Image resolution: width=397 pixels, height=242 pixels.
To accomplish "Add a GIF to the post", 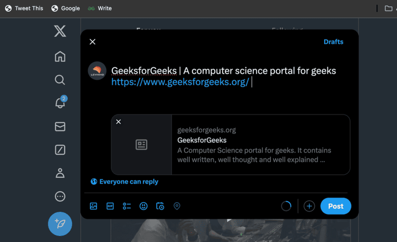I will tap(110, 206).
